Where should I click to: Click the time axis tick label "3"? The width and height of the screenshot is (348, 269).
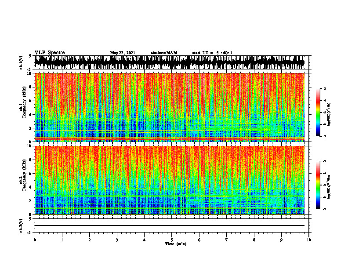tap(117, 240)
